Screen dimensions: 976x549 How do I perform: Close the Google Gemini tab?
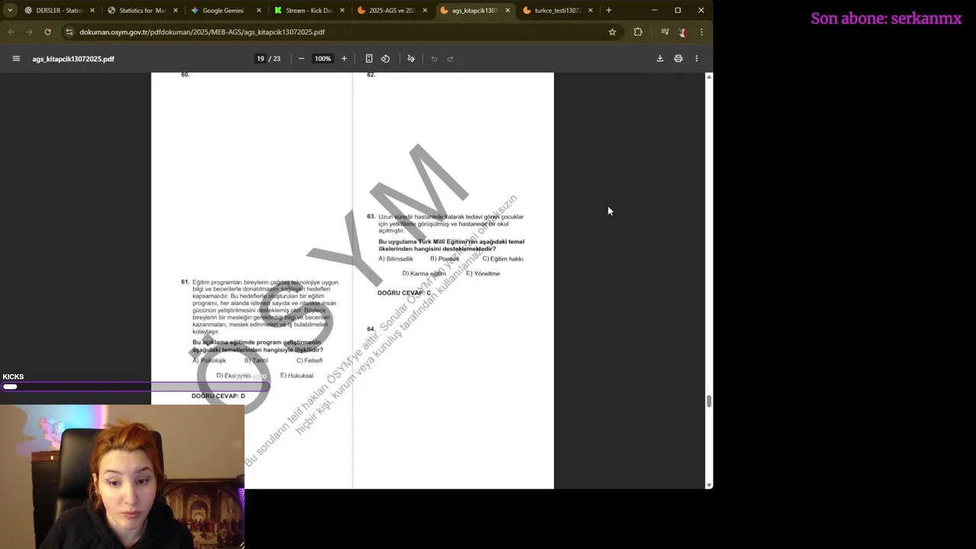[x=258, y=11]
